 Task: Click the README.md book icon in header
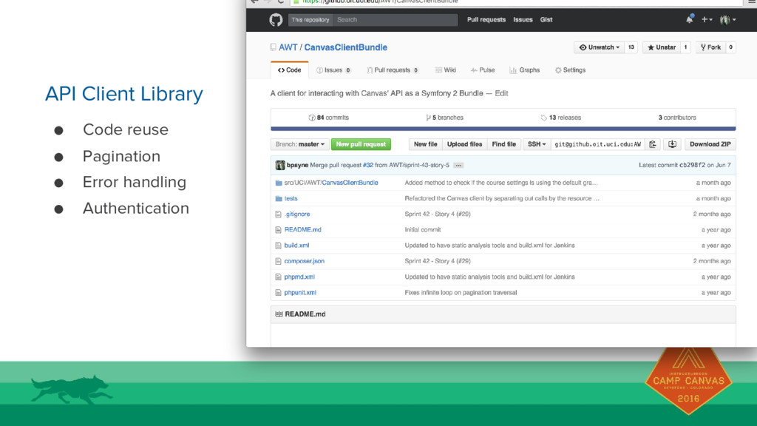(279, 314)
